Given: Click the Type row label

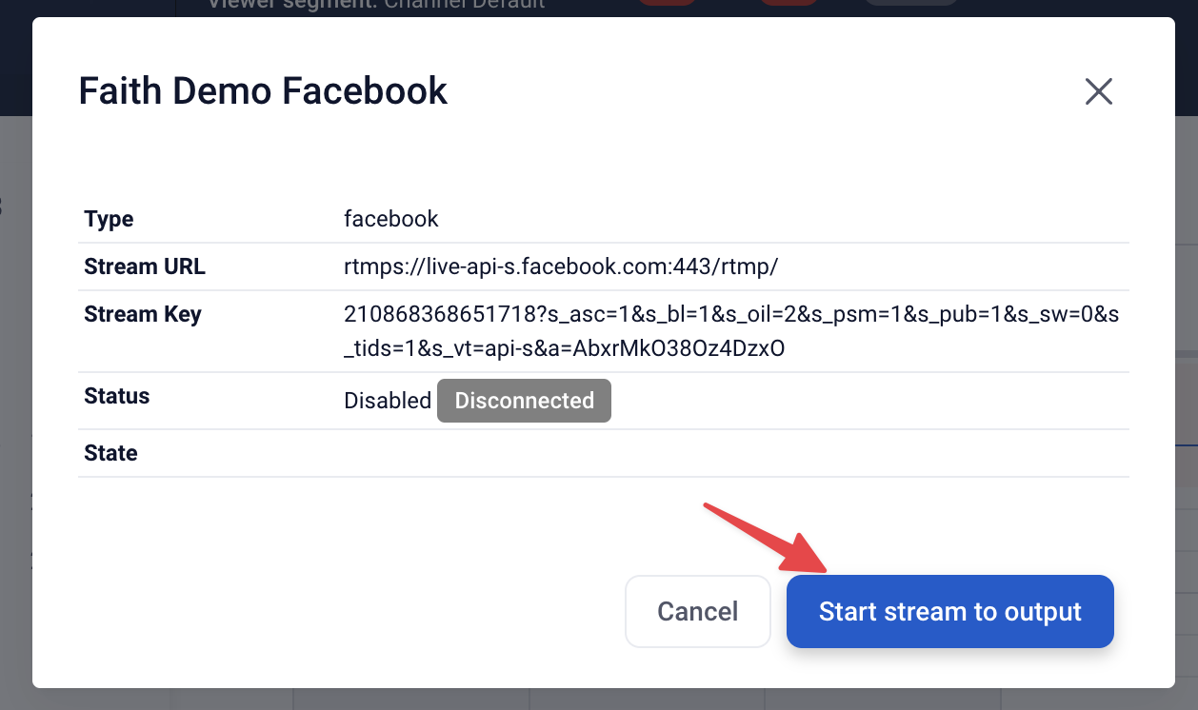Looking at the screenshot, I should [x=109, y=219].
